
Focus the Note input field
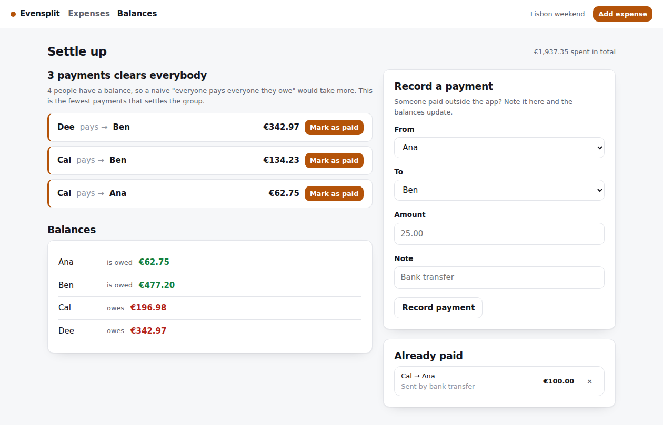[499, 277]
